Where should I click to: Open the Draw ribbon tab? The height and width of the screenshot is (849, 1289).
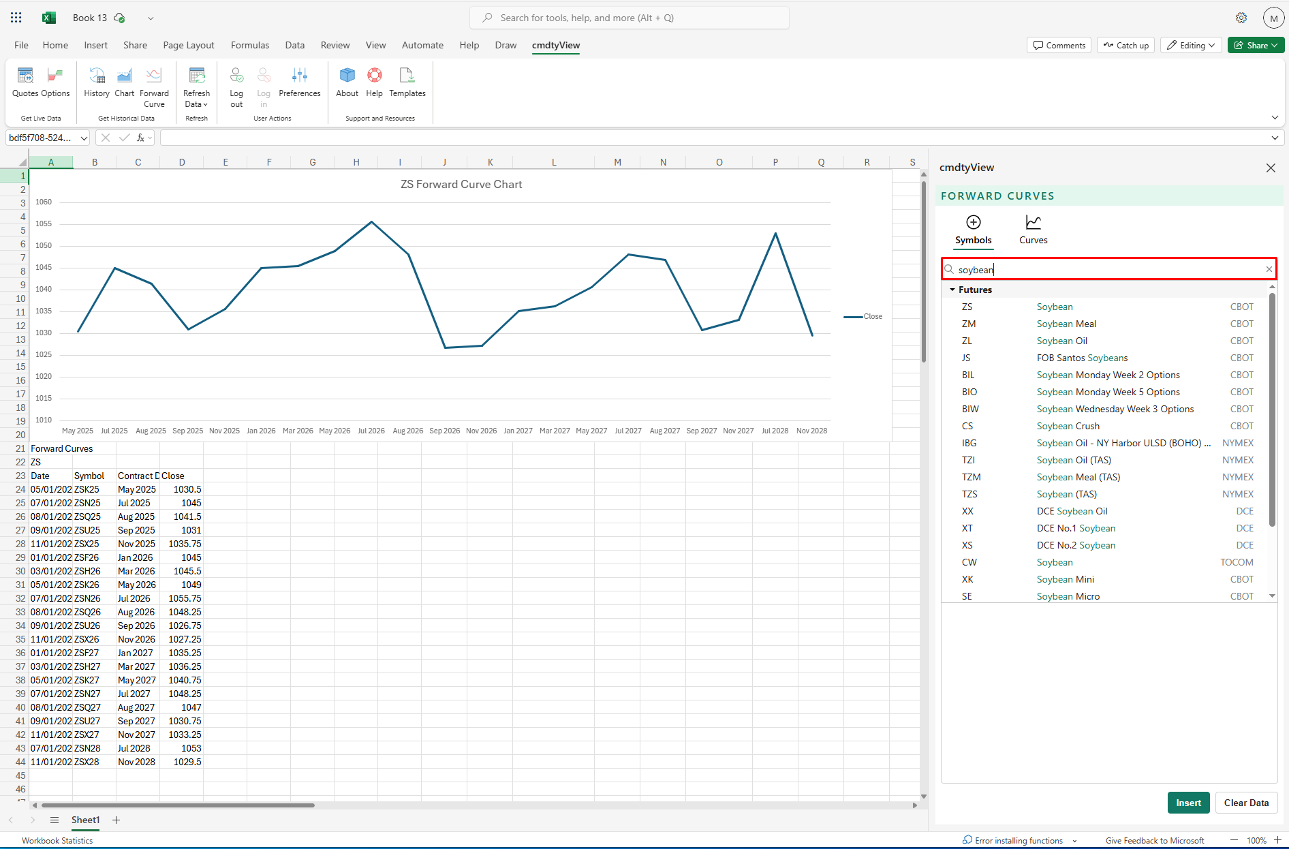[506, 45]
